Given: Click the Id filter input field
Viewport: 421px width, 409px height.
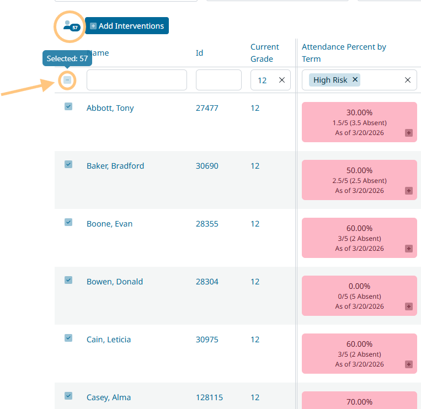Looking at the screenshot, I should pos(219,80).
